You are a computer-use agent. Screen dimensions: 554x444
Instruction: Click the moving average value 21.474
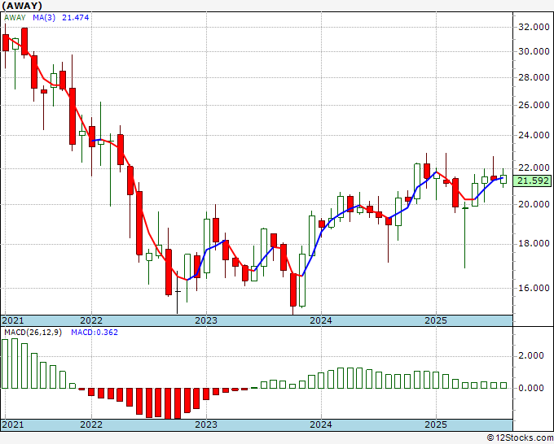(x=75, y=18)
